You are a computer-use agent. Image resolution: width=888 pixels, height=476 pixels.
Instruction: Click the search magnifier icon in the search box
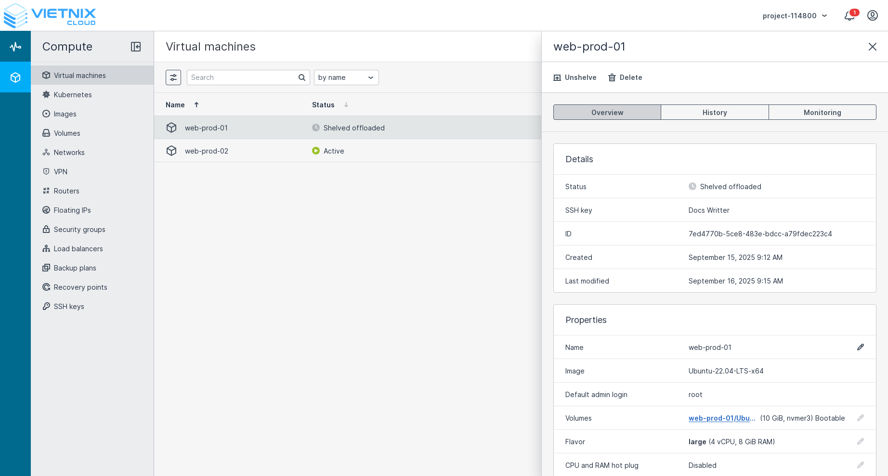pos(301,77)
